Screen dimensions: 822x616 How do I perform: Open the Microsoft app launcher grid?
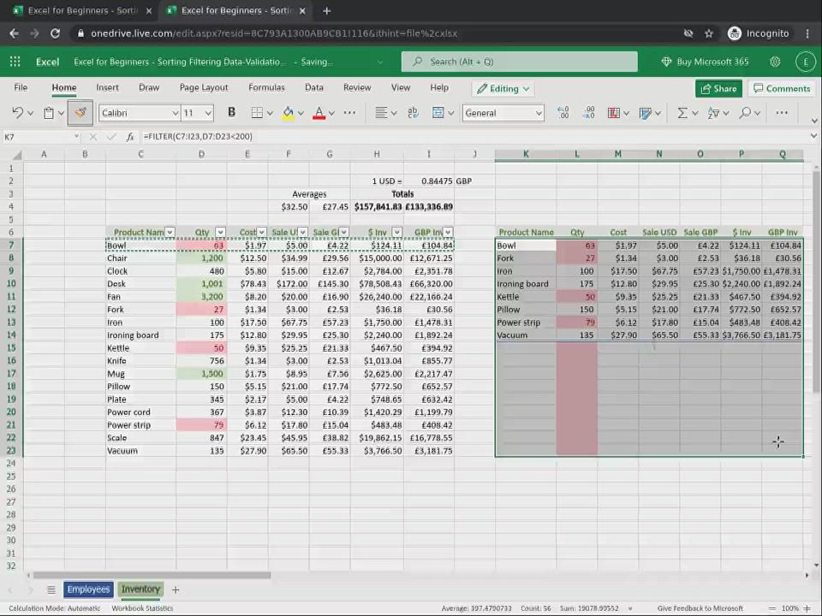(15, 62)
